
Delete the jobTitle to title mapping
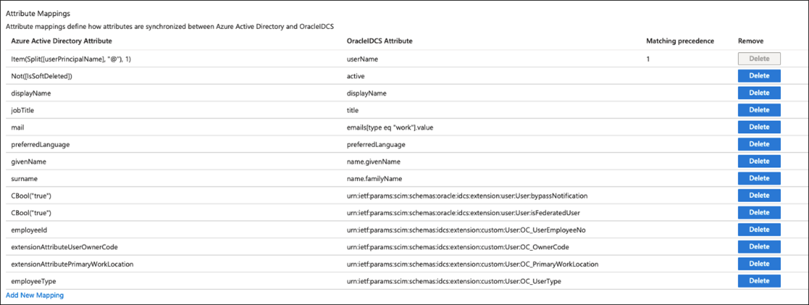click(x=759, y=110)
